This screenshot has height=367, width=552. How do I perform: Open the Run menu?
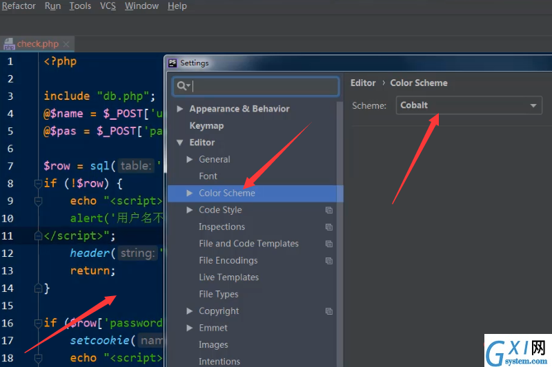click(x=53, y=6)
